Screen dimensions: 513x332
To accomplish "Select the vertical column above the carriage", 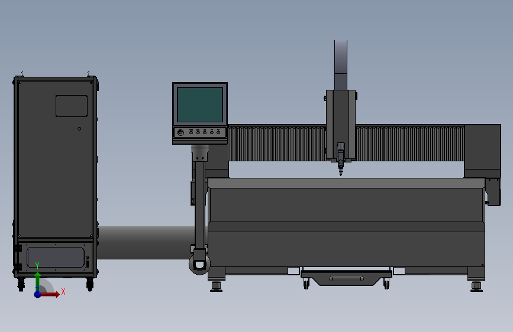I will pyautogui.click(x=341, y=66).
